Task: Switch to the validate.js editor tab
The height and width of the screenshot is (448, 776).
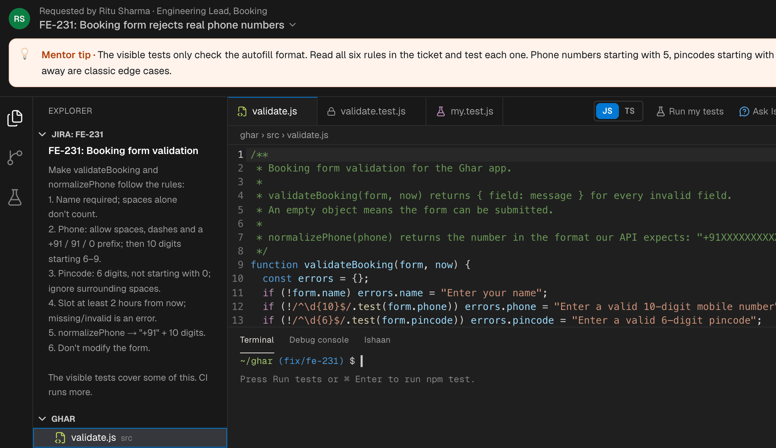Action: [x=272, y=111]
